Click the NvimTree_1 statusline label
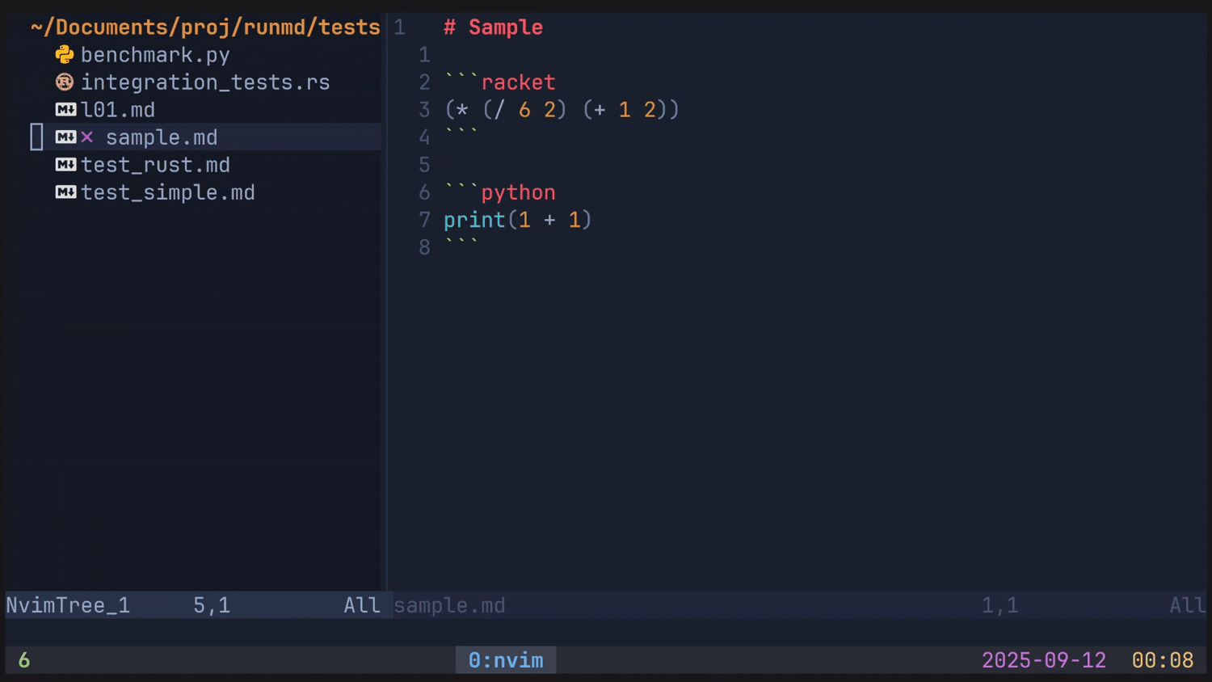Image resolution: width=1212 pixels, height=682 pixels. coord(68,605)
